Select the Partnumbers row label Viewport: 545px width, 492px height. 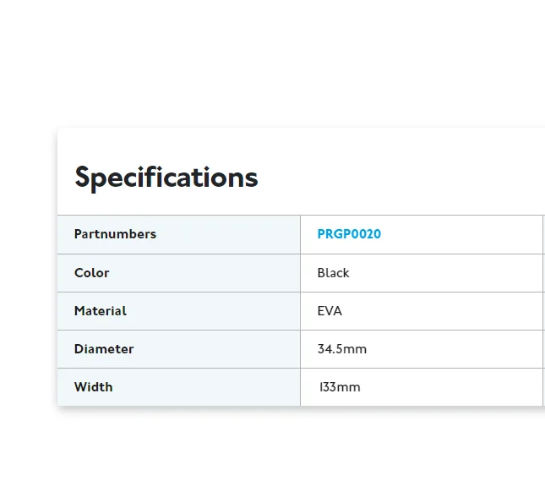(x=115, y=234)
